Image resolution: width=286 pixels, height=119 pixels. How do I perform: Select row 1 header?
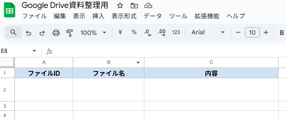coord(7,73)
